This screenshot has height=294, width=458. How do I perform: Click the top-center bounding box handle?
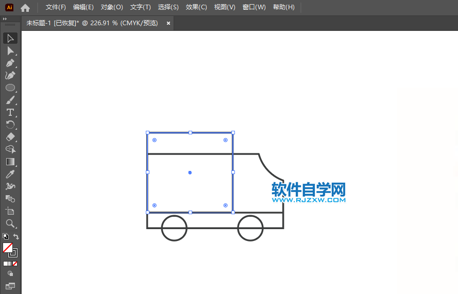[x=190, y=132]
